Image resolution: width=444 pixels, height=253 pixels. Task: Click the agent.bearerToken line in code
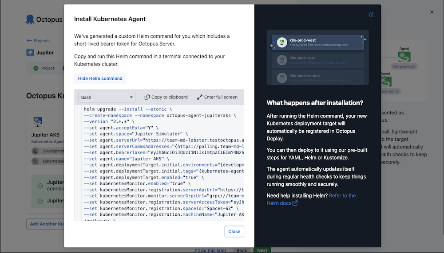(164, 152)
